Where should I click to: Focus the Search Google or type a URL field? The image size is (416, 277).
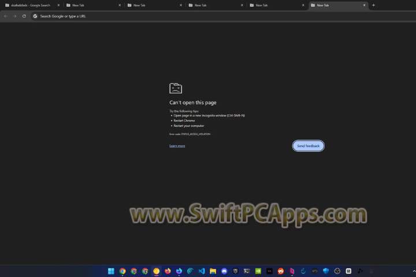223,16
